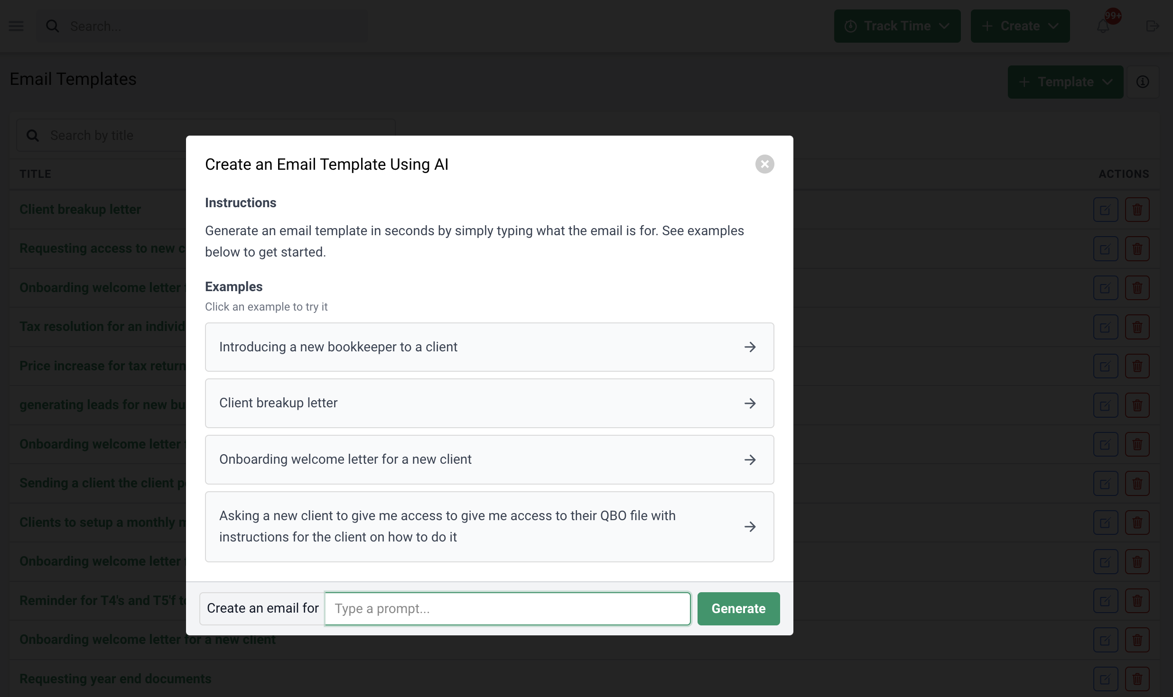Delete the Reminder for T4's and T5's row
The height and width of the screenshot is (697, 1173).
(x=1137, y=601)
